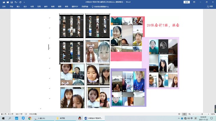Open the QQ penguin app on taskbar
216x121 pixels.
point(80,118)
